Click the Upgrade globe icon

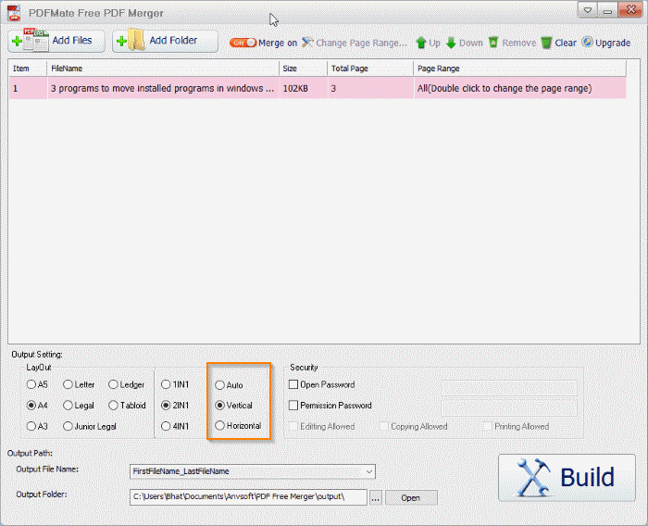point(587,43)
